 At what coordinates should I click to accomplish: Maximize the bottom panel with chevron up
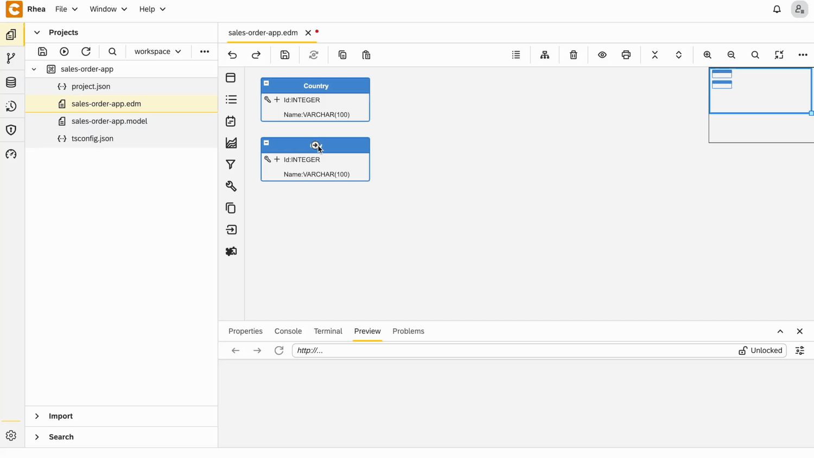780,331
